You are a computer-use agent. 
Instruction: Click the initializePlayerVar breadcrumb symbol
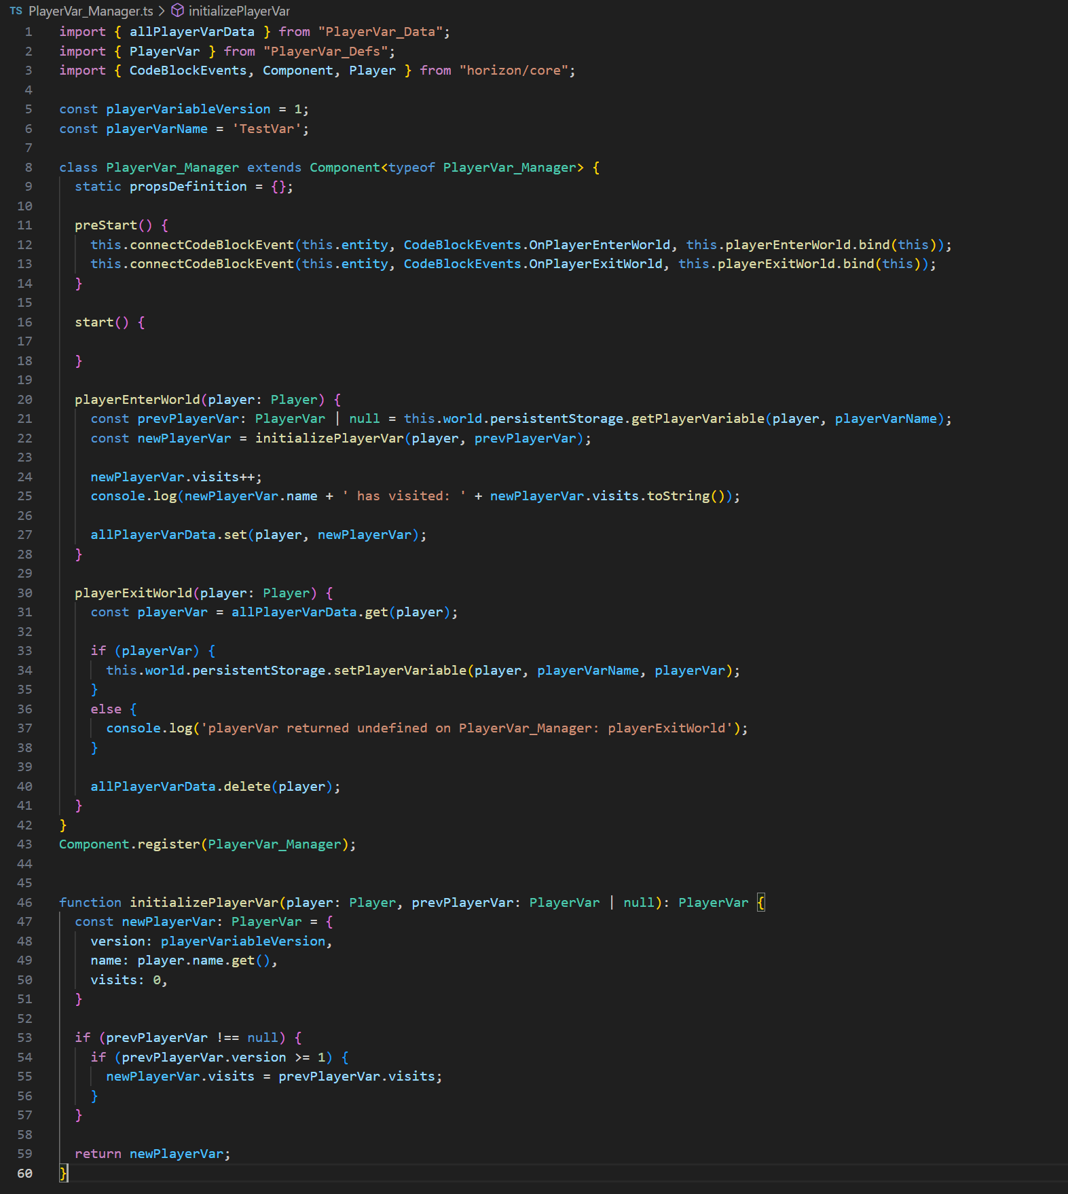(239, 11)
